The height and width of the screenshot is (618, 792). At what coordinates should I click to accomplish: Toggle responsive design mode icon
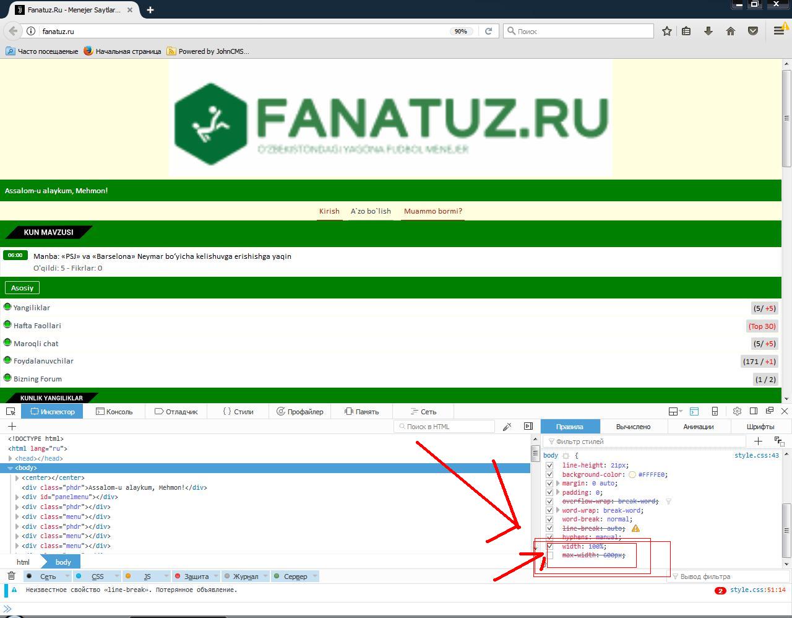715,411
